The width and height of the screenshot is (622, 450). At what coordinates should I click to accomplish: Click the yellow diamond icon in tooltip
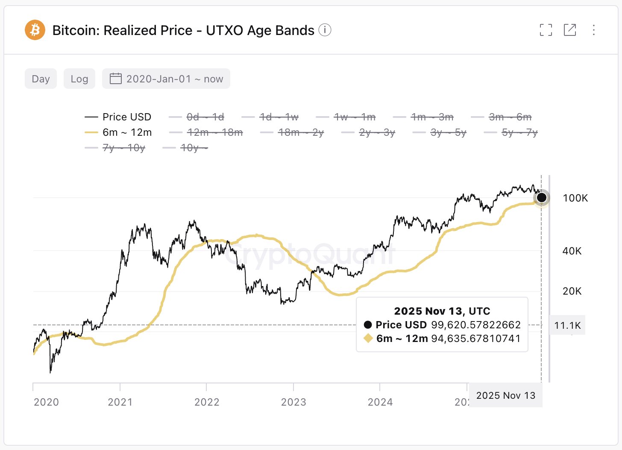[x=367, y=338]
